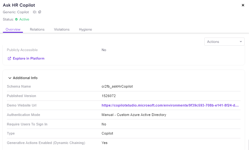Click the vertical scrollbar on the right edge
This screenshot has height=150, width=249.
tap(248, 144)
